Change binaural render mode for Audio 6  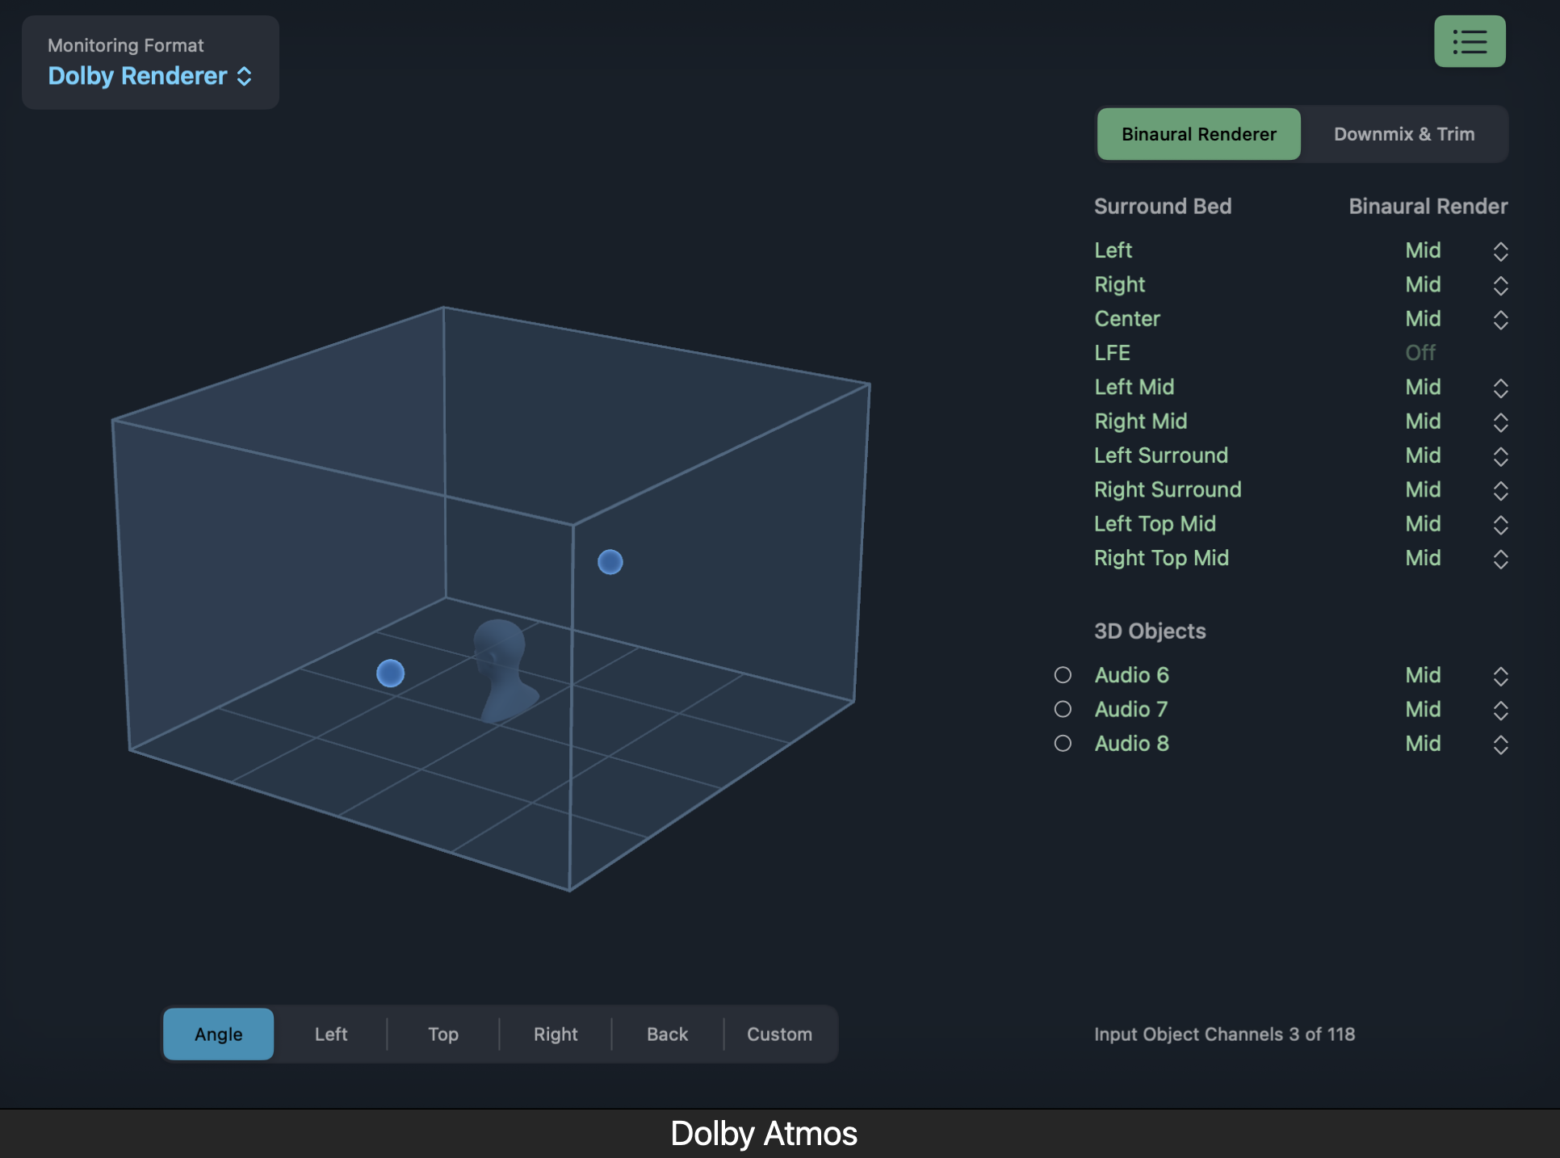tap(1500, 676)
